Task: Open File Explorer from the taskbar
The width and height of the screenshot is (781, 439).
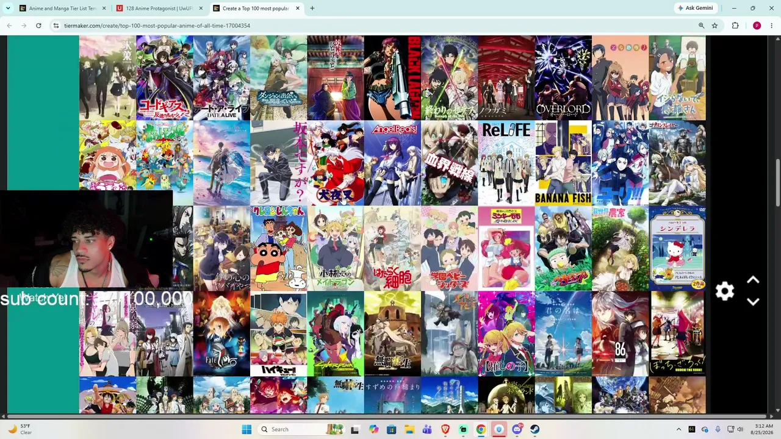Action: [409, 429]
